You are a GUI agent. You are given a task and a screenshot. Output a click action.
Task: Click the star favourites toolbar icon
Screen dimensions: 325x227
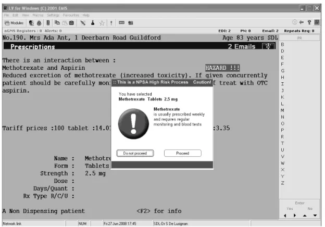pos(102,23)
